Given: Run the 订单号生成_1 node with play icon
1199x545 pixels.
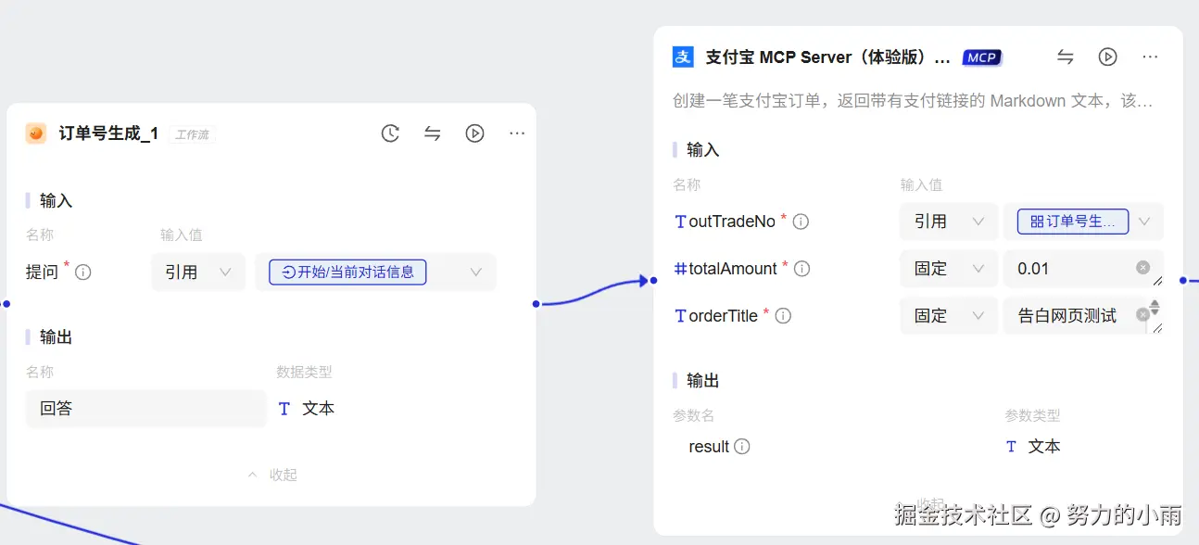Looking at the screenshot, I should coord(474,133).
